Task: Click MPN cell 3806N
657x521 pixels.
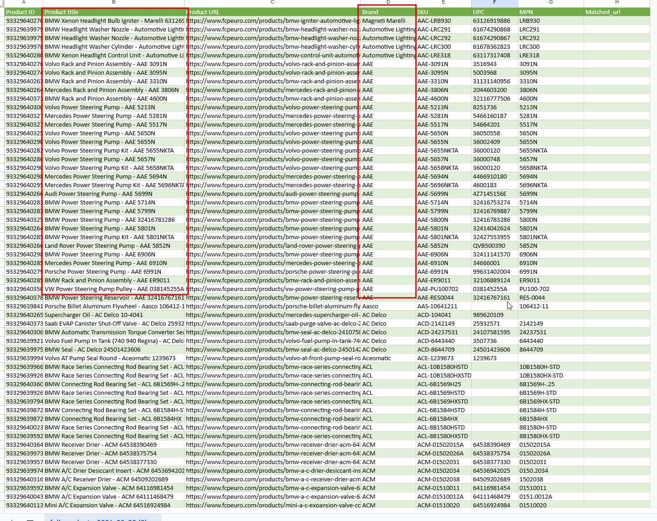Action: coord(551,90)
